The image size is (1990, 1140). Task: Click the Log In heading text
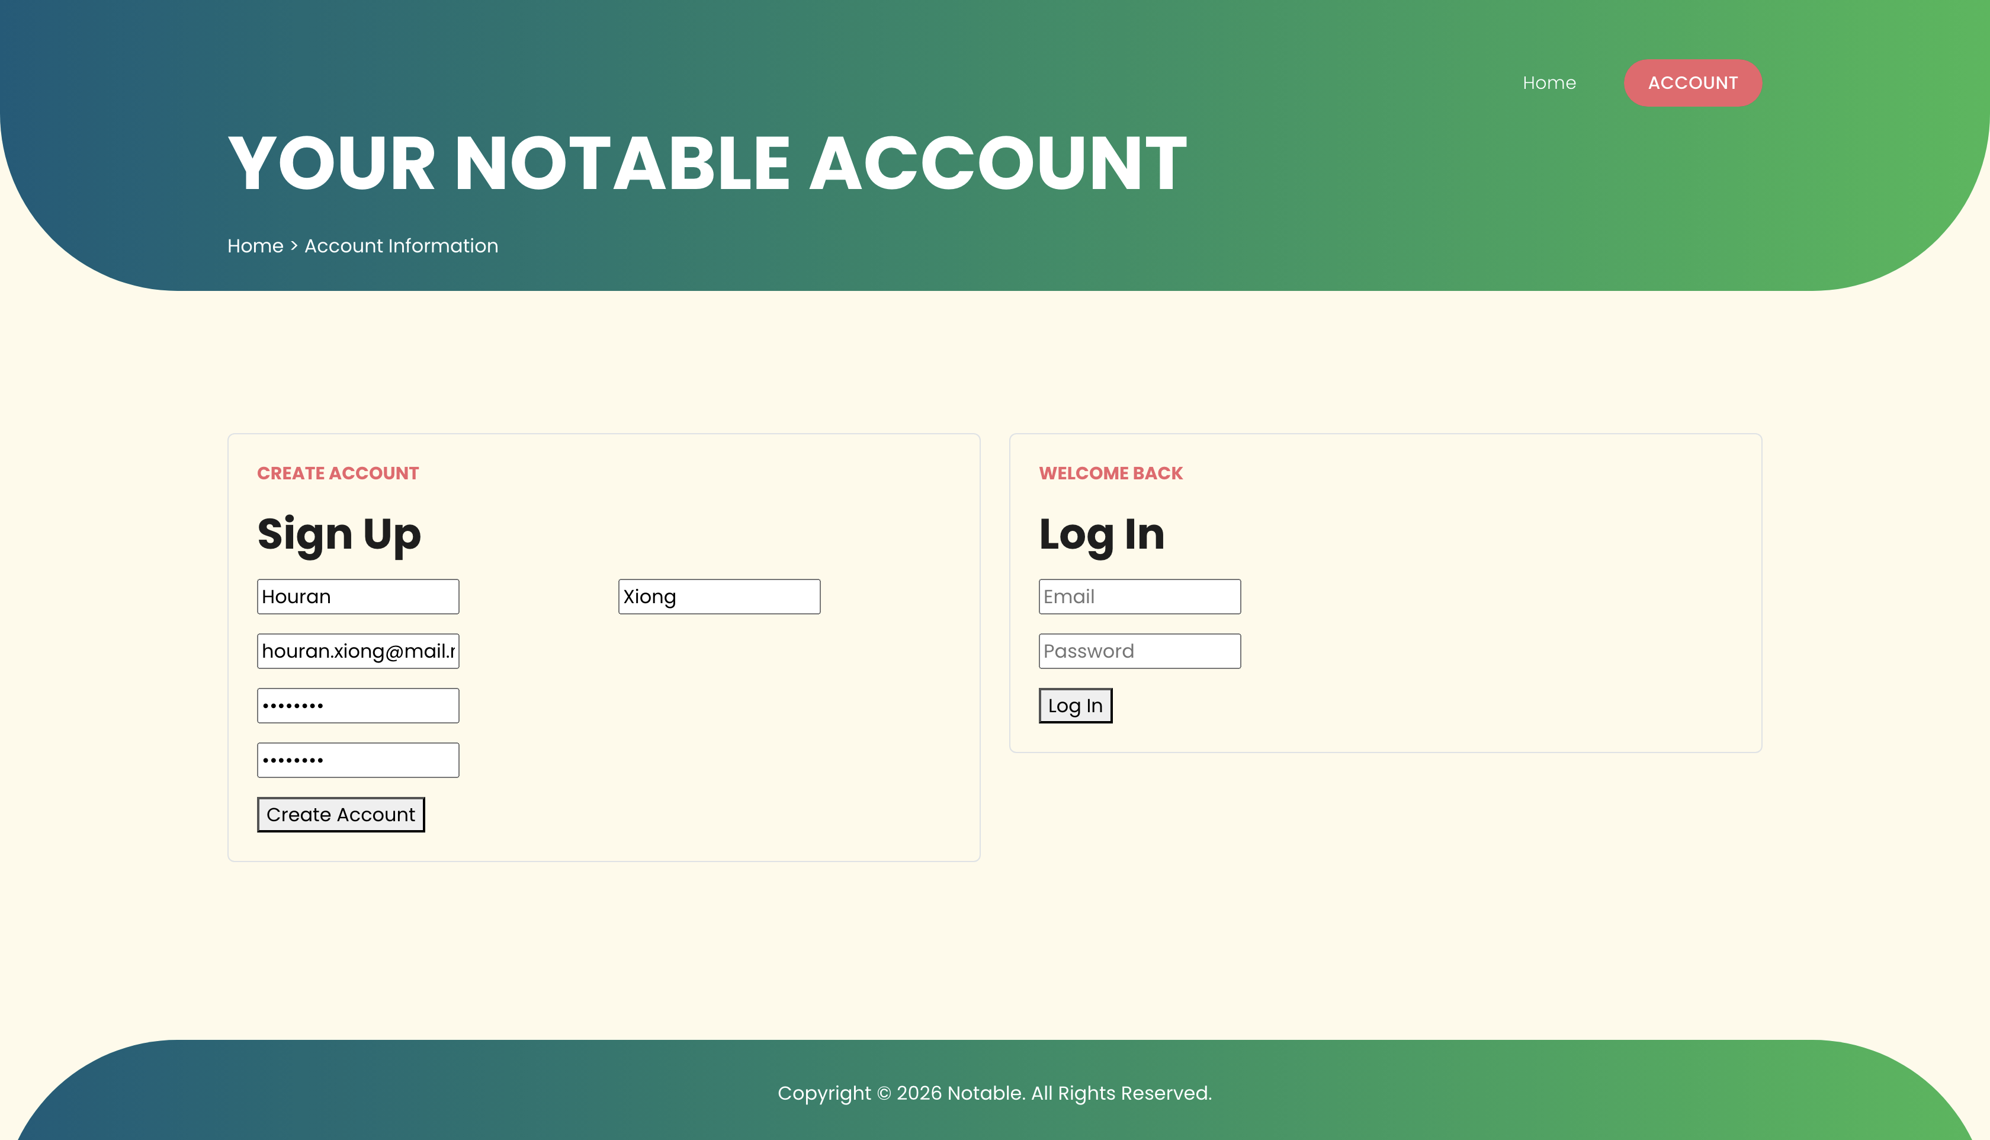click(1101, 535)
